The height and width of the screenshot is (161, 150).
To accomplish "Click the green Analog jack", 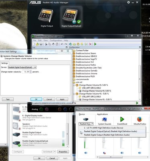I will click(x=41, y=109).
